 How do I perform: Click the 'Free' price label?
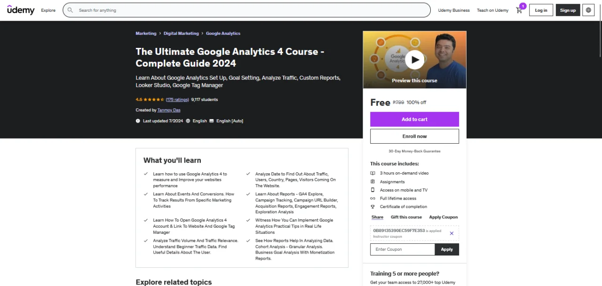(380, 102)
